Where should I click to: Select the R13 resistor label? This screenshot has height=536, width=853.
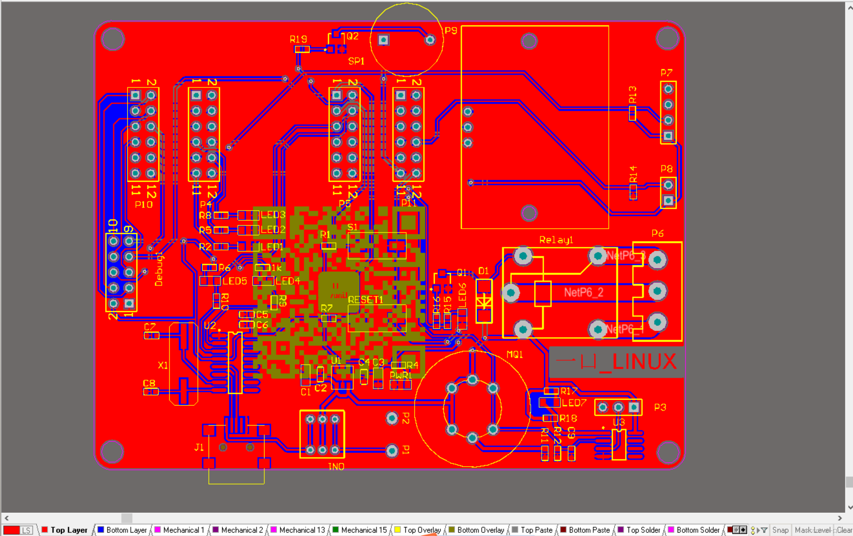[x=633, y=95]
